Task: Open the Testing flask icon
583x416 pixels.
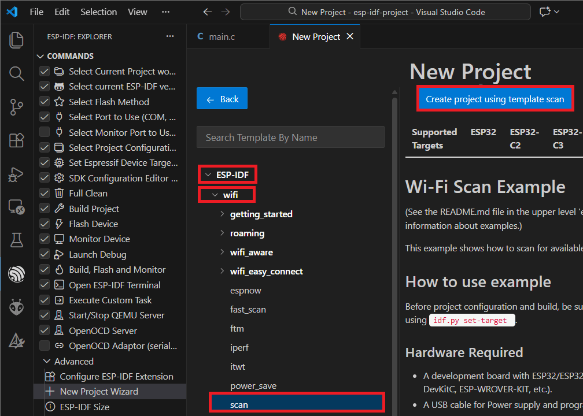Action: pos(16,240)
